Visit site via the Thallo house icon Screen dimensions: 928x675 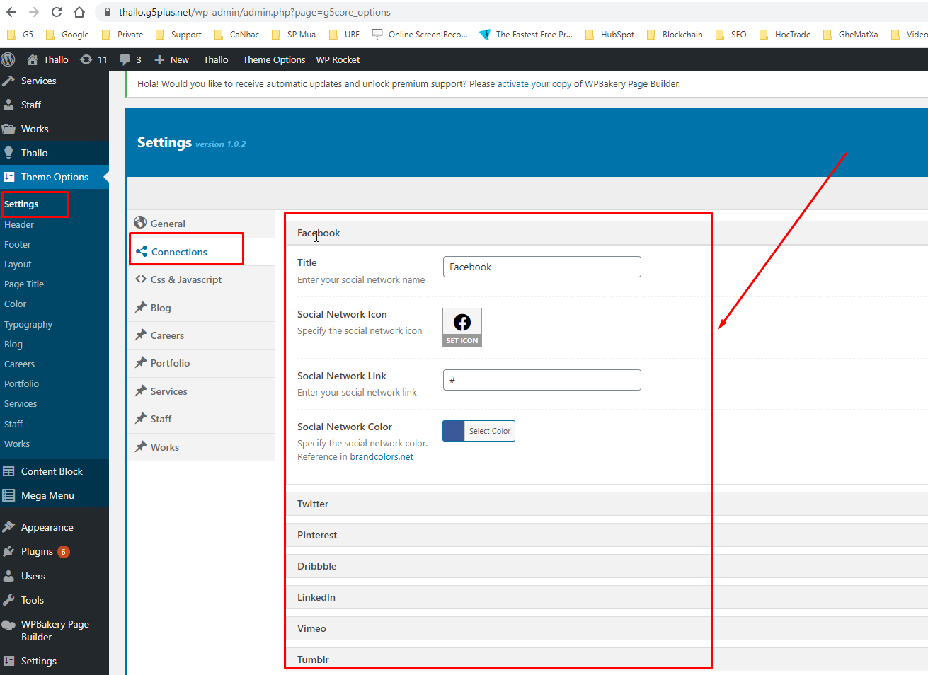(47, 59)
